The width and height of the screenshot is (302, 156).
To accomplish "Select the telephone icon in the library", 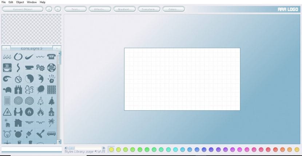I will (51, 57).
